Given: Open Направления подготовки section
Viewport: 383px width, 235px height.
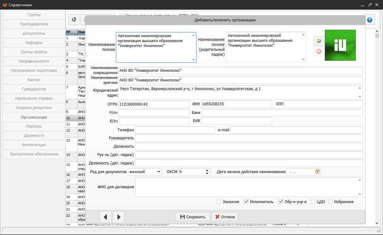Looking at the screenshot, I should (x=34, y=71).
